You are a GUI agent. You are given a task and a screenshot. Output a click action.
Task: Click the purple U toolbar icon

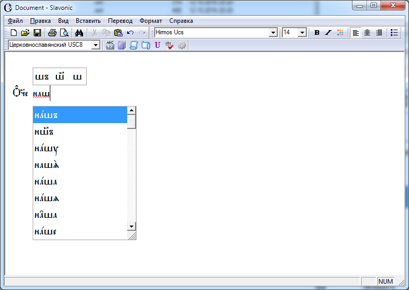158,45
